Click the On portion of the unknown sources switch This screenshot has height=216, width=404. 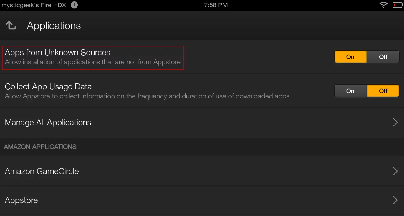(350, 57)
